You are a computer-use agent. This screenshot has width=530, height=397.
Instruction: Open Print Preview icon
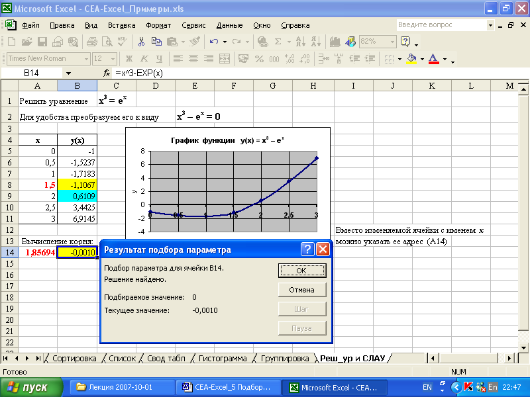107,42
